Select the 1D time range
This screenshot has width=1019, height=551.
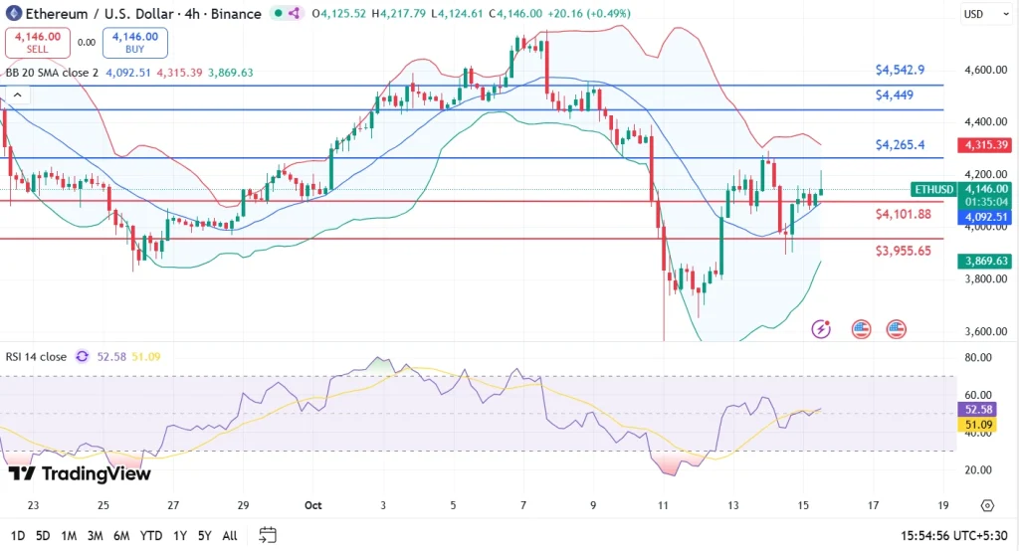pyautogui.click(x=16, y=535)
